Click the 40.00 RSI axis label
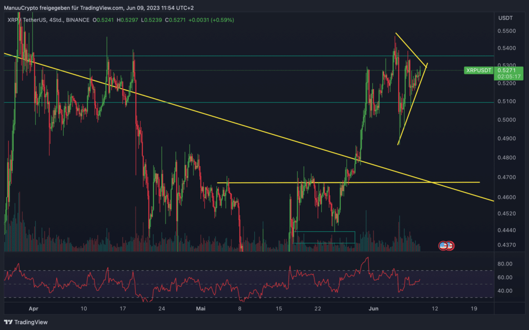The width and height of the screenshot is (529, 330). (505, 291)
